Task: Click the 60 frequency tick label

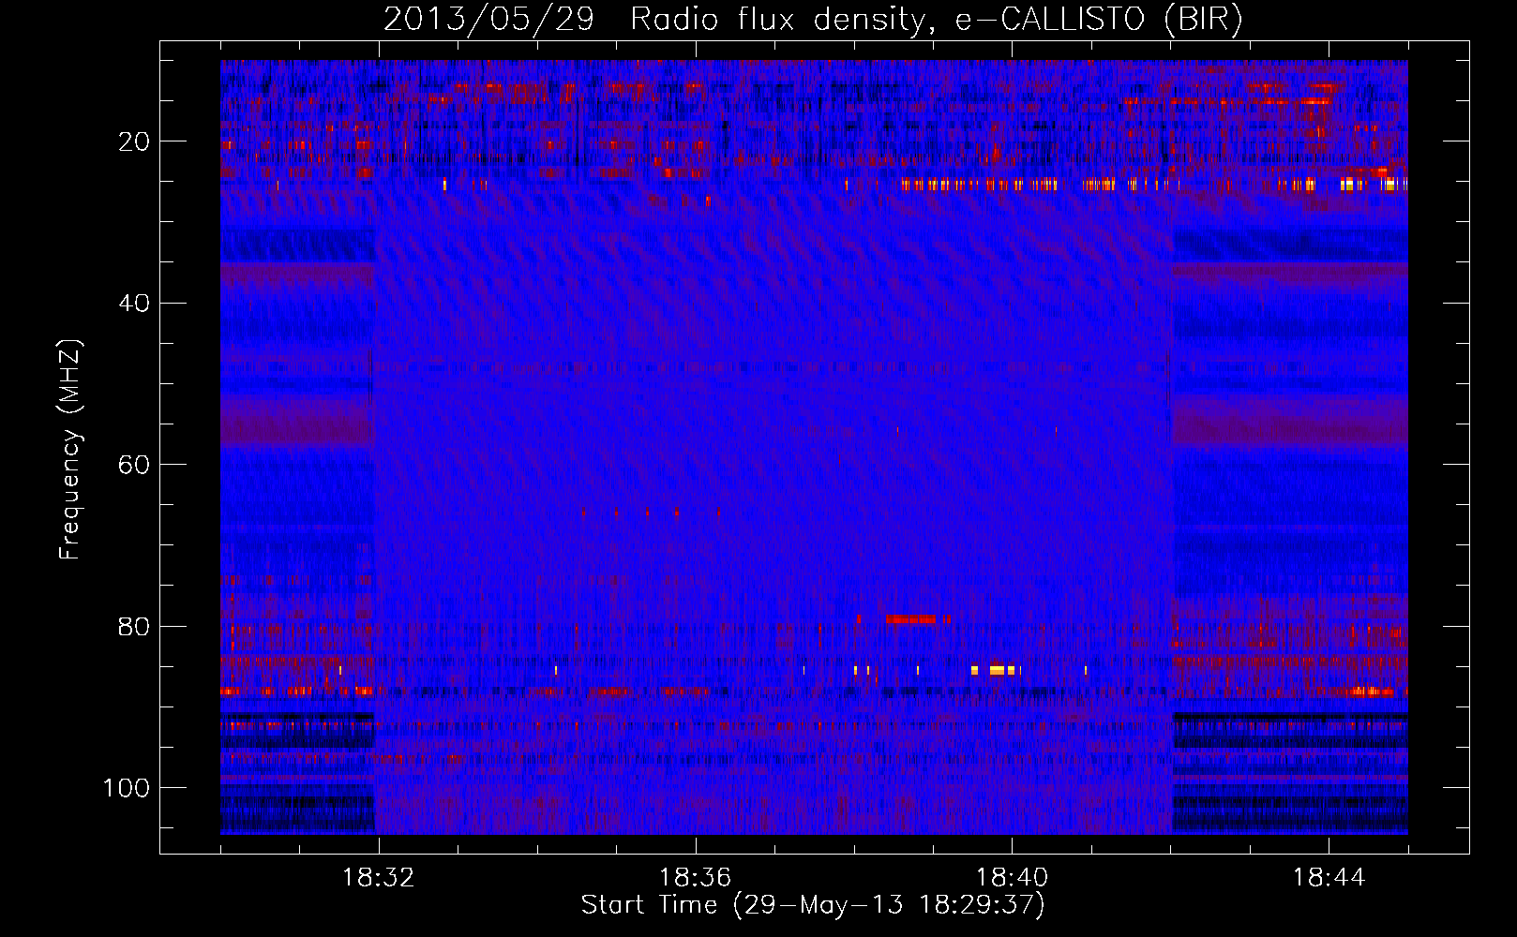Action: click(134, 465)
